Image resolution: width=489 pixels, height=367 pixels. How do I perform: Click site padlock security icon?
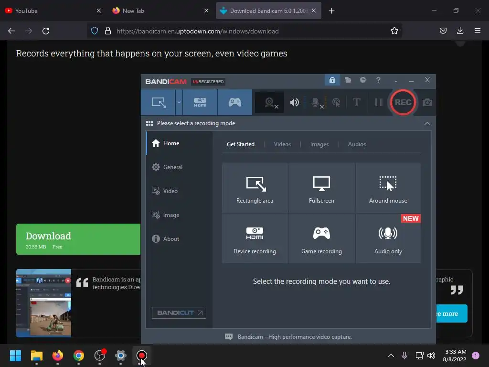click(x=108, y=31)
